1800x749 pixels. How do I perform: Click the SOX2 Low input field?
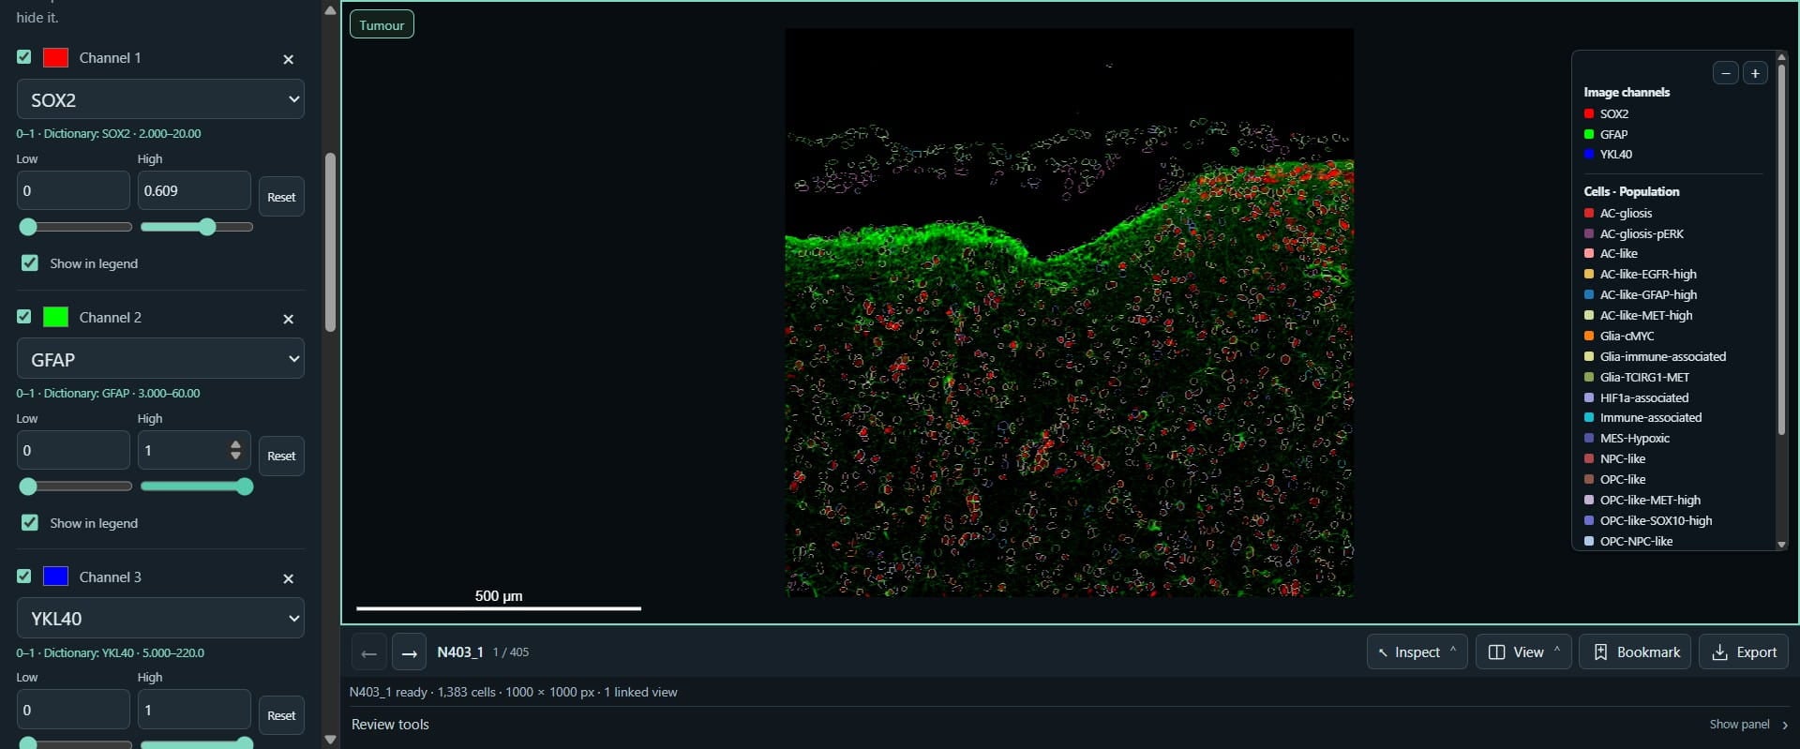pos(73,190)
